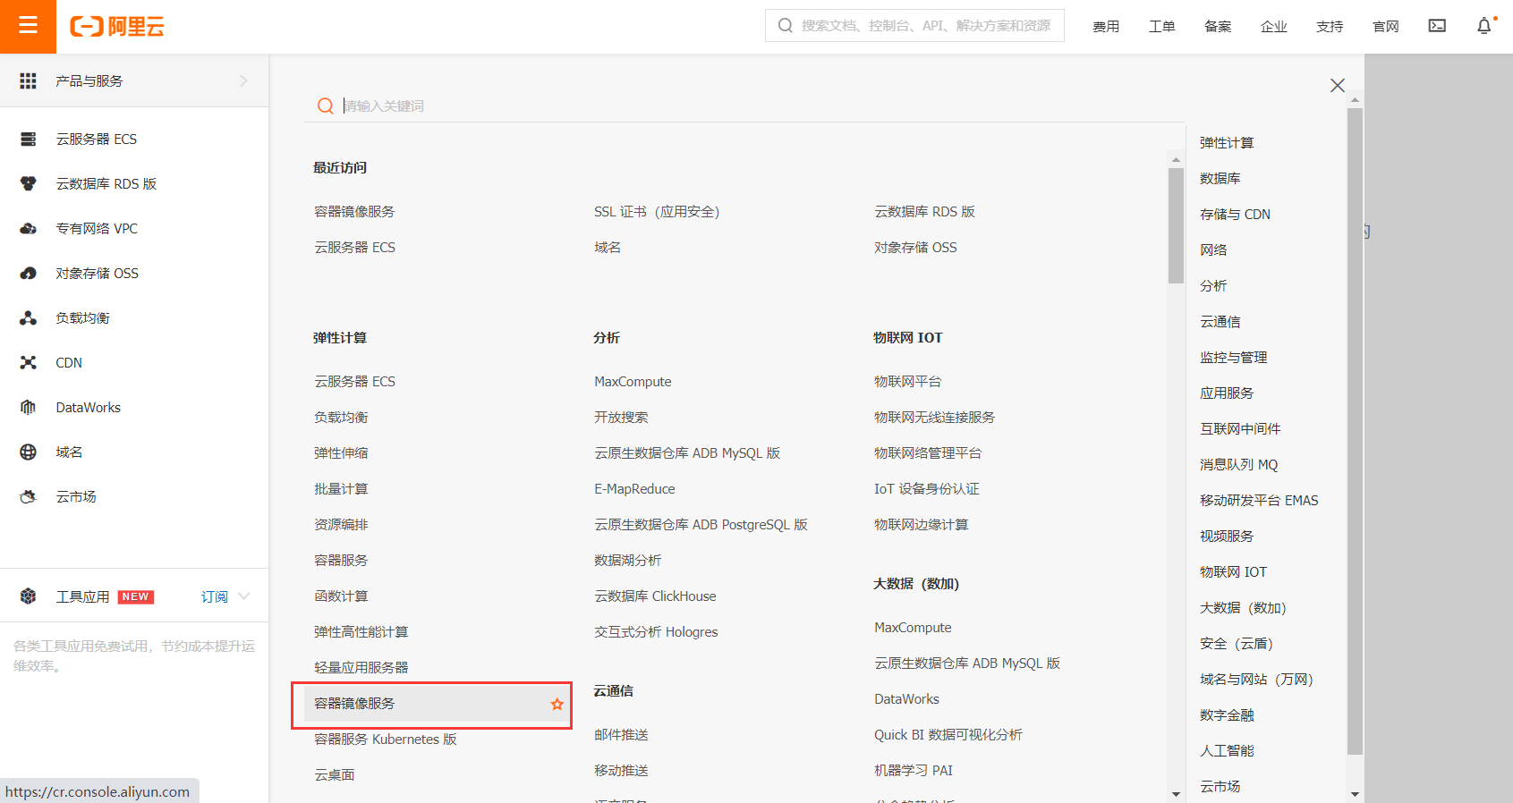
Task: Open the 支持 top menu
Action: [x=1330, y=27]
